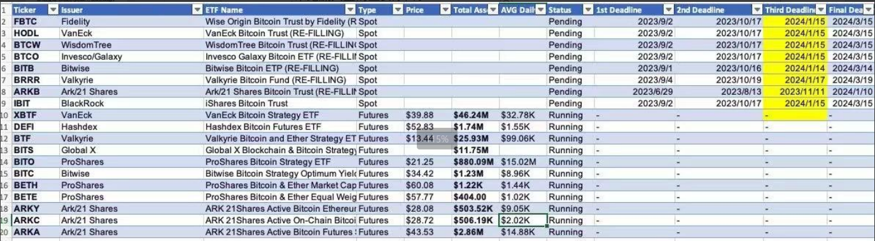Open the Ticker column filter dropdown
Screen dimensions: 875x241
pyautogui.click(x=53, y=10)
